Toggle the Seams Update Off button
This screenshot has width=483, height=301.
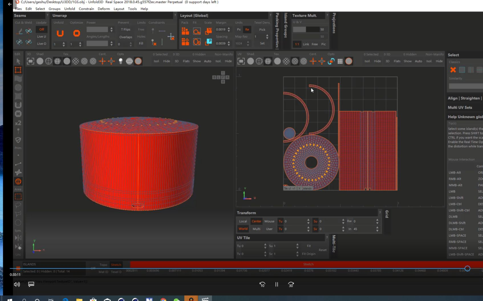click(42, 29)
